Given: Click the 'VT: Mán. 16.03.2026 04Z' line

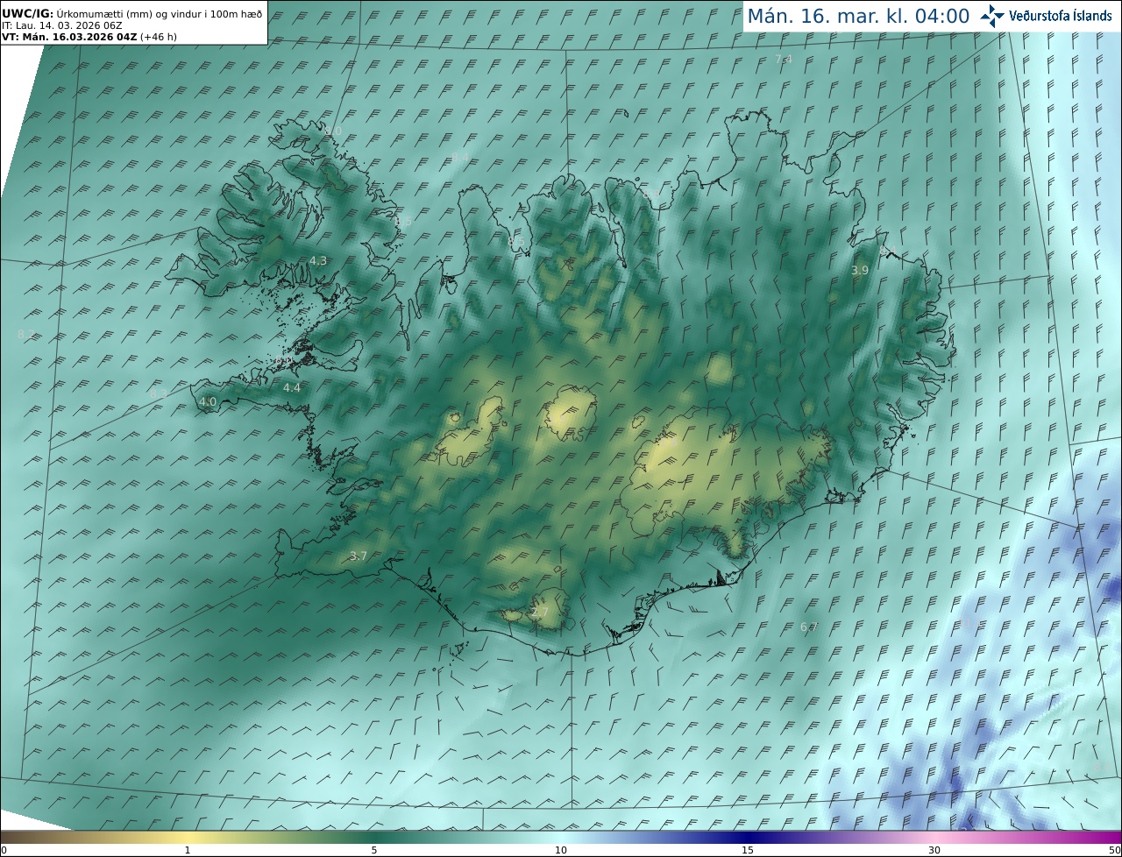Looking at the screenshot, I should tap(69, 37).
